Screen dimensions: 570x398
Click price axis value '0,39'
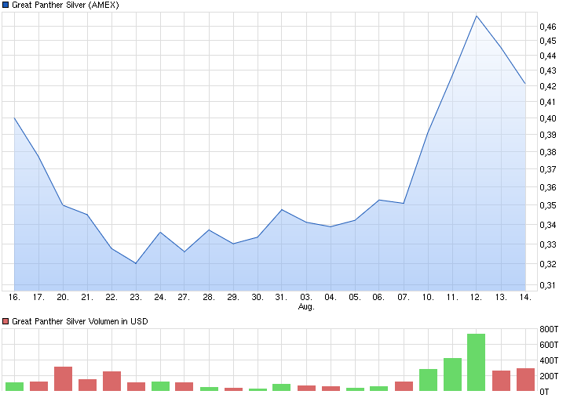click(x=548, y=135)
